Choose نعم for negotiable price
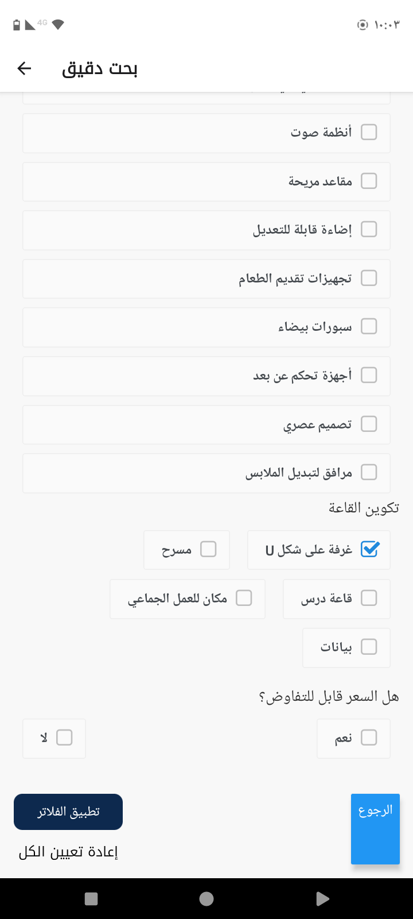413x919 pixels. click(x=369, y=738)
